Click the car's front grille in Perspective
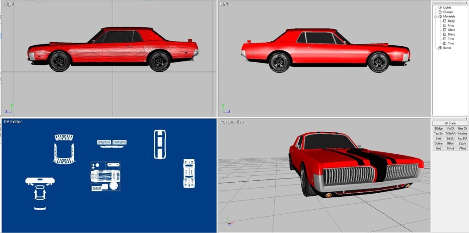 (x=348, y=175)
